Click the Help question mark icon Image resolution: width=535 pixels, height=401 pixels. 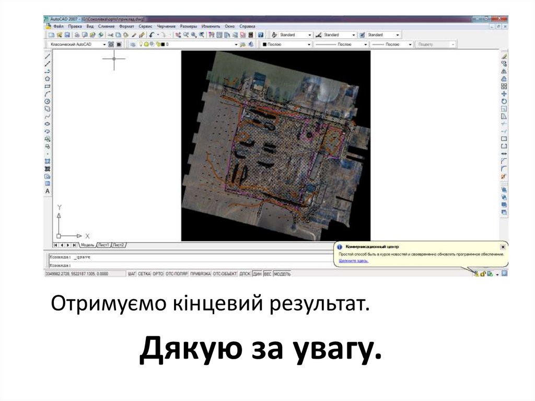click(x=261, y=35)
